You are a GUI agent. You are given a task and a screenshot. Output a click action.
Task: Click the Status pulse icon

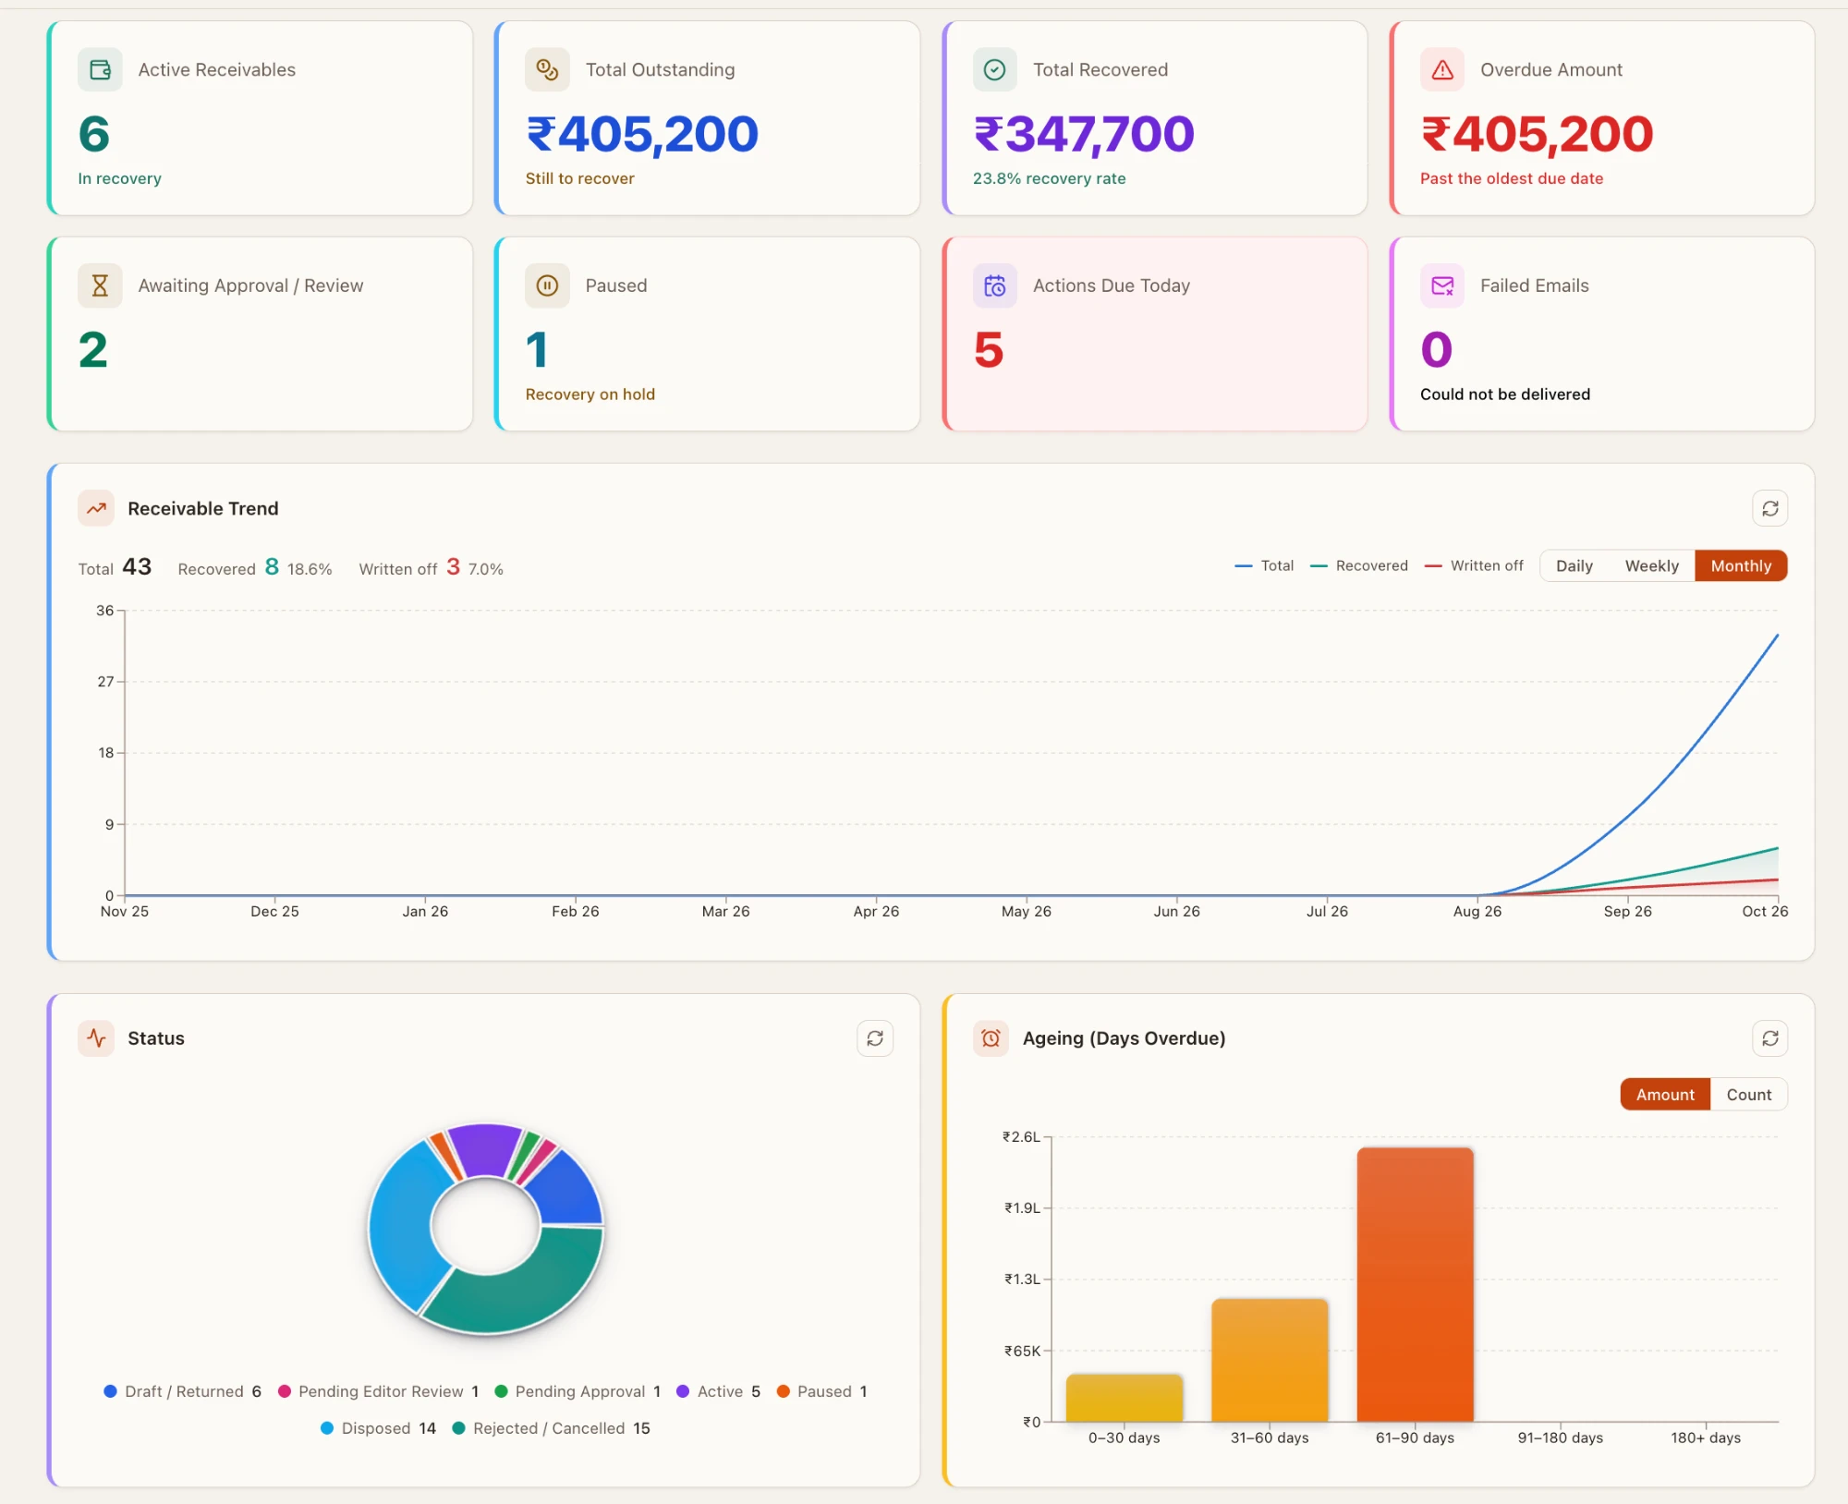click(x=96, y=1038)
